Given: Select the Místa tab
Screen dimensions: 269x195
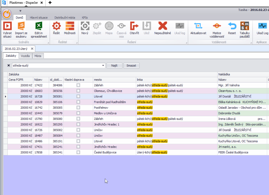Looking at the screenshot, I should [38, 56].
